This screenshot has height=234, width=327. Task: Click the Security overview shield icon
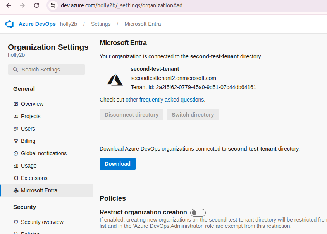(x=16, y=222)
